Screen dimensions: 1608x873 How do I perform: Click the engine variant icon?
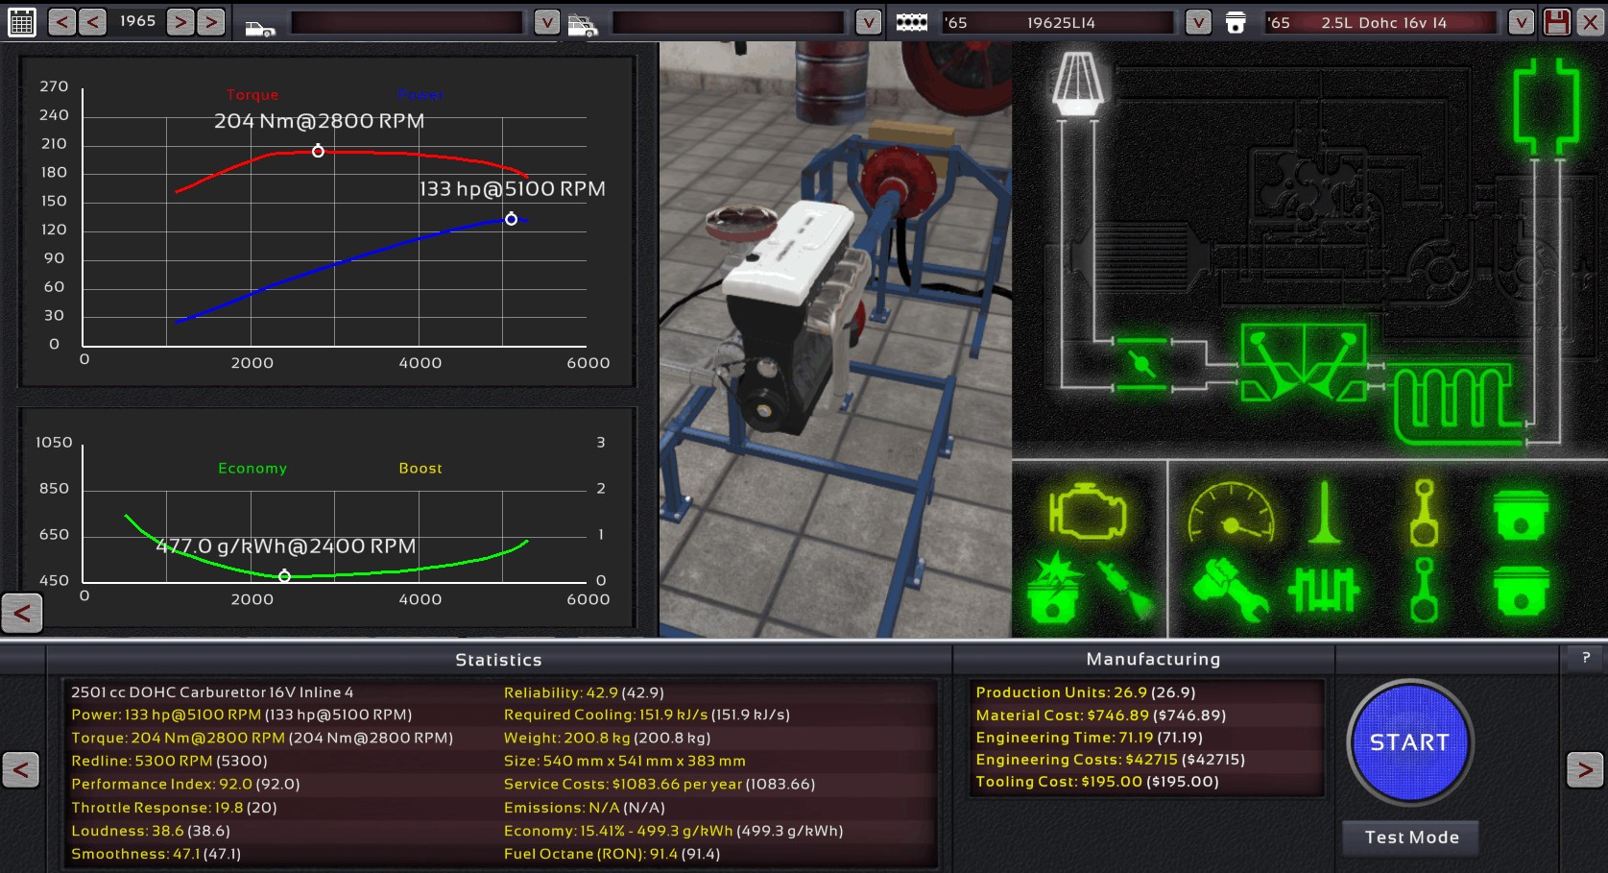(1236, 22)
